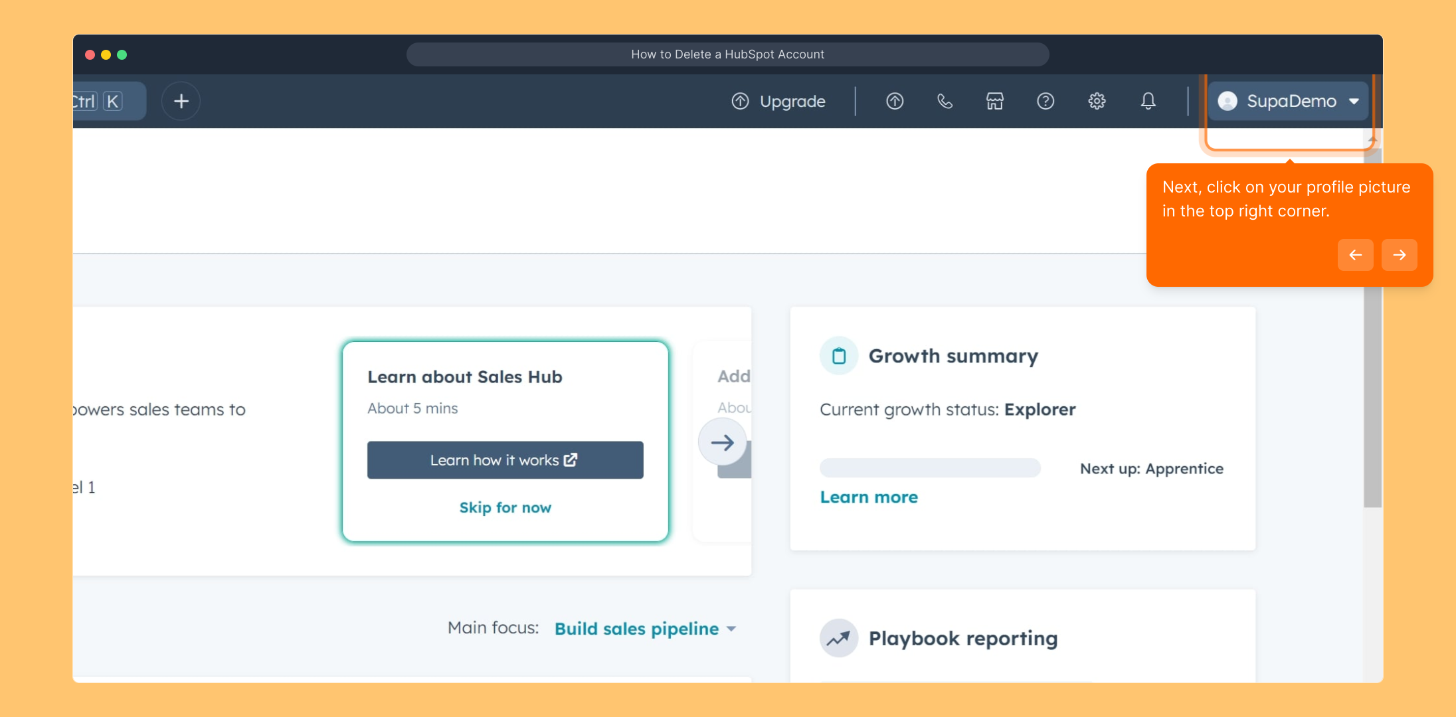Click next card arrow in carousel
This screenshot has width=1456, height=717.
[722, 442]
